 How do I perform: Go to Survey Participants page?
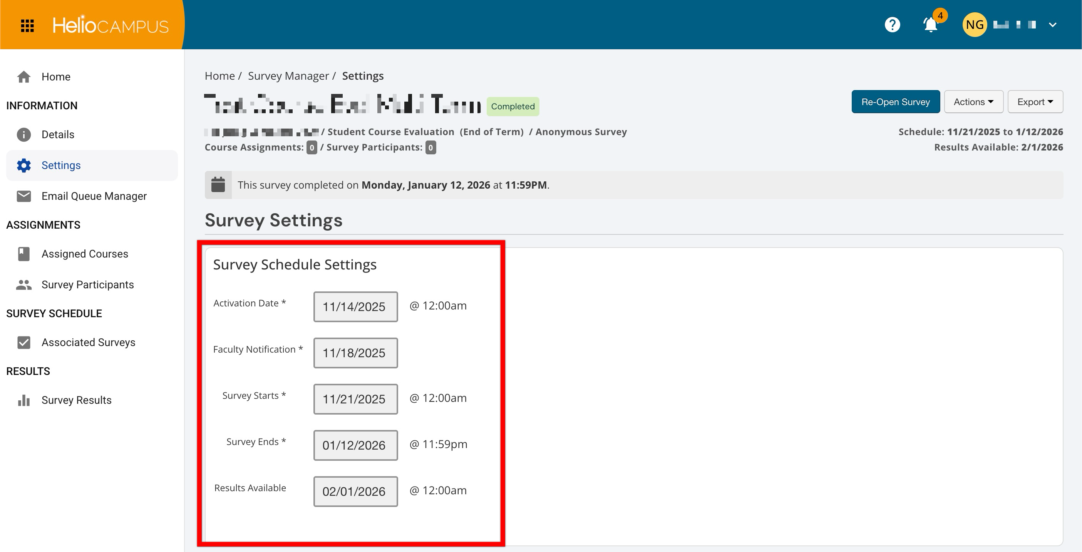87,284
